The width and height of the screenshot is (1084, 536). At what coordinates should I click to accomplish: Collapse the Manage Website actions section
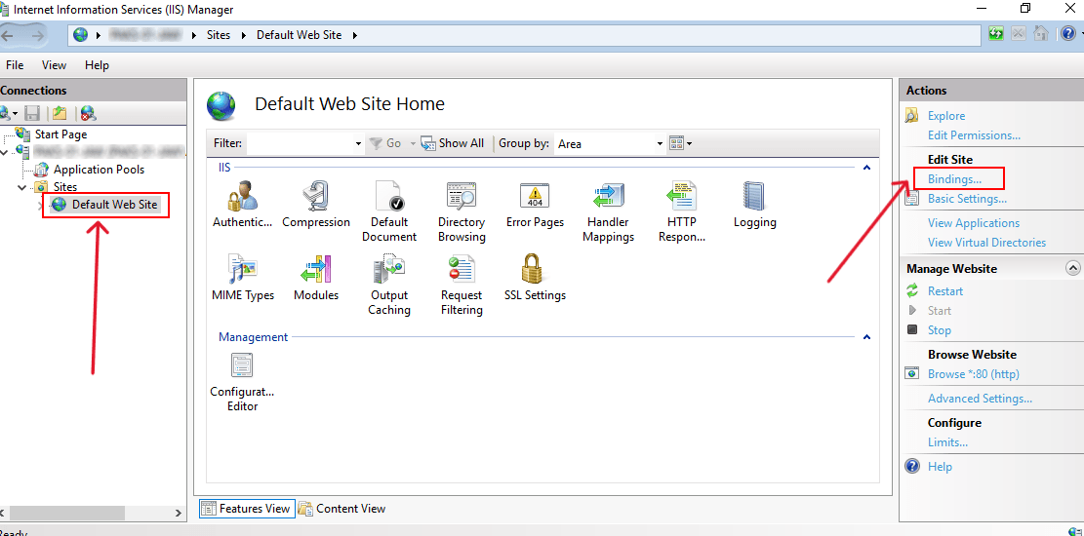coord(1072,268)
